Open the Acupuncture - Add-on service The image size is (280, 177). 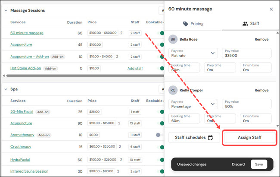[29, 57]
